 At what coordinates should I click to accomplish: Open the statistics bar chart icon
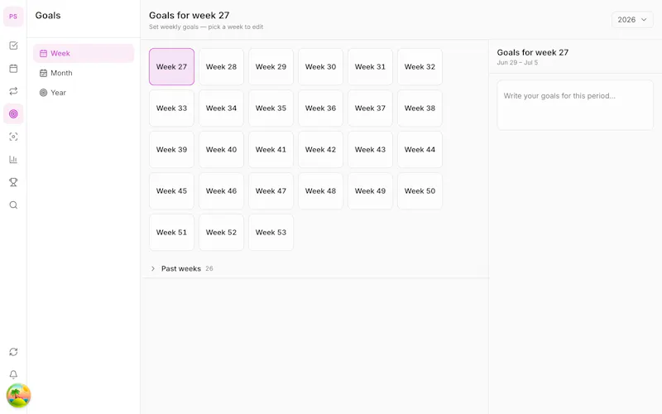coord(13,160)
